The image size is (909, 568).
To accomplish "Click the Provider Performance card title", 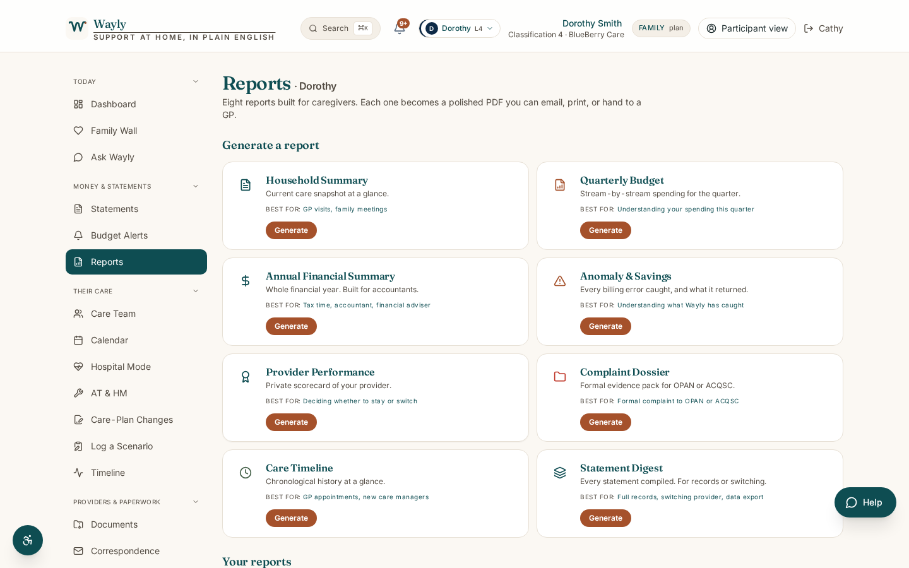I will (x=320, y=372).
